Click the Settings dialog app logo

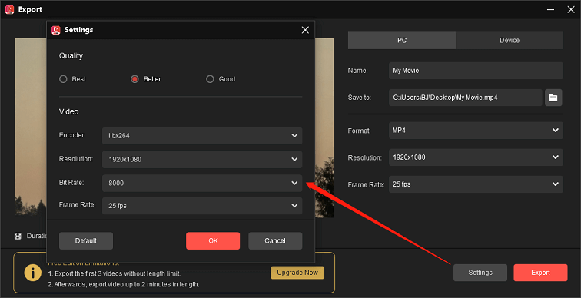(56, 30)
